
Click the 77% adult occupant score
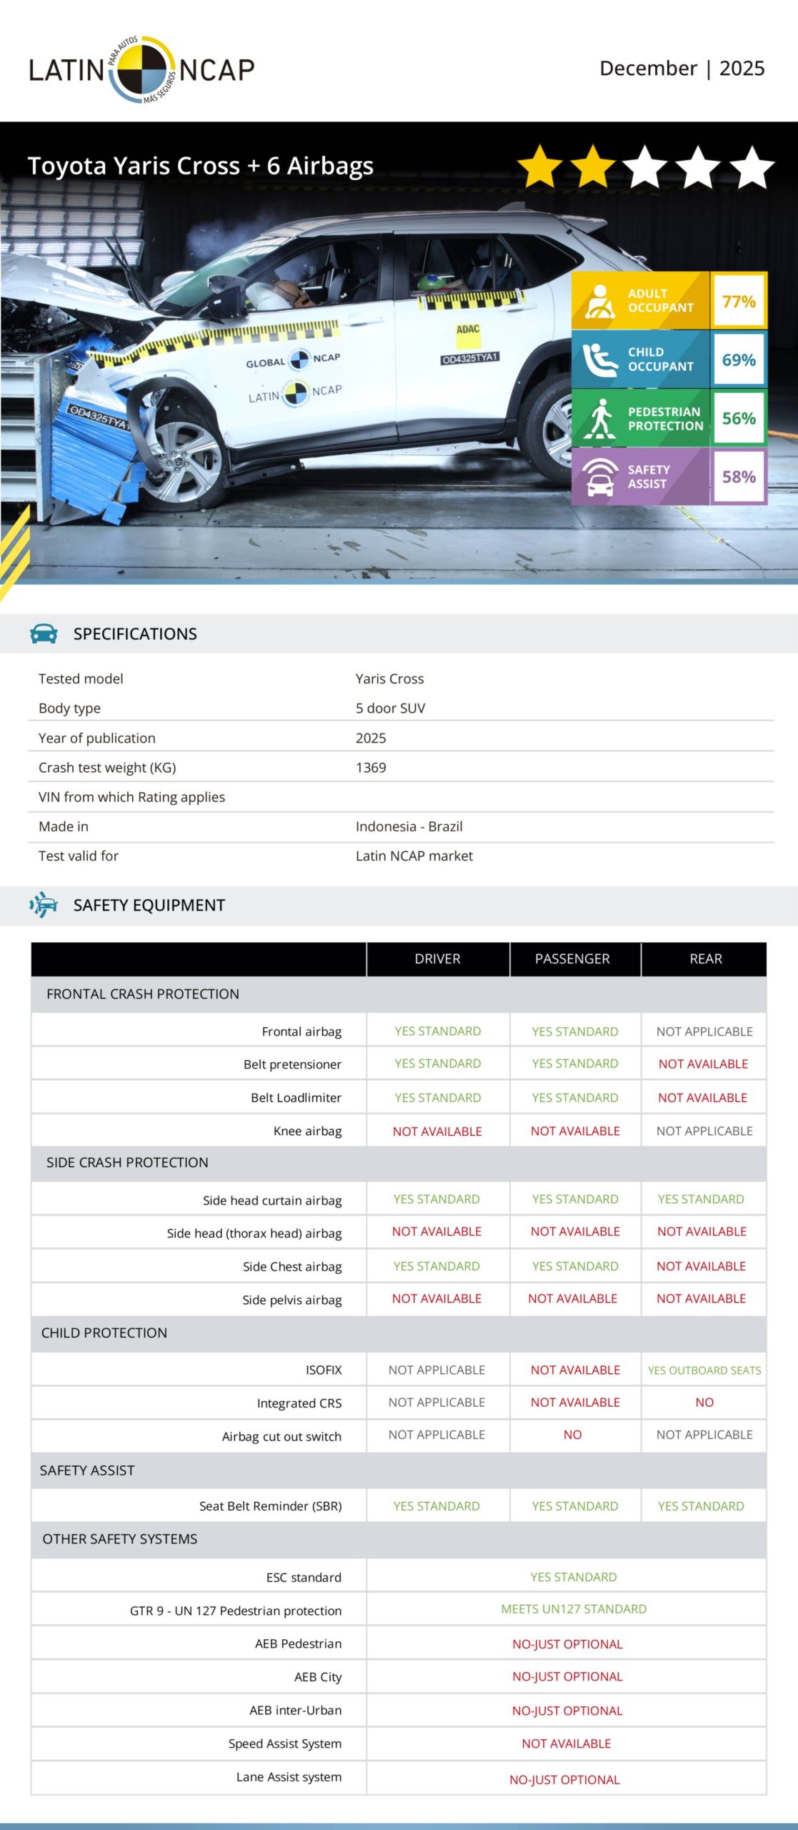click(739, 301)
